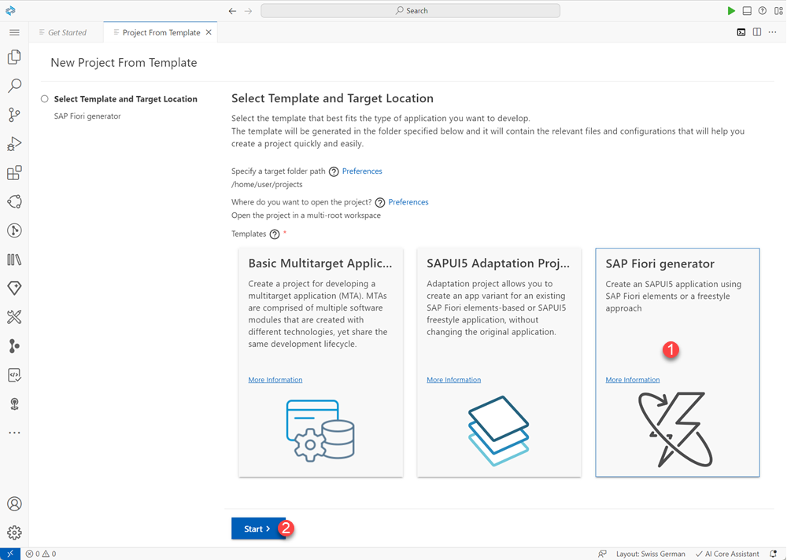Screen dimensions: 787x560
Task: Click help icon next to target folder path
Action: point(334,171)
